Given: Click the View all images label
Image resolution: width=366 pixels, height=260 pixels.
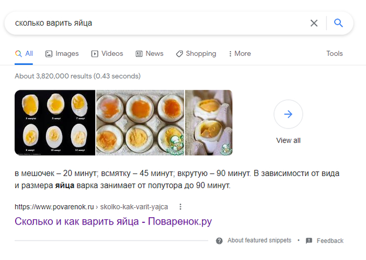Looking at the screenshot, I should pyautogui.click(x=288, y=140).
